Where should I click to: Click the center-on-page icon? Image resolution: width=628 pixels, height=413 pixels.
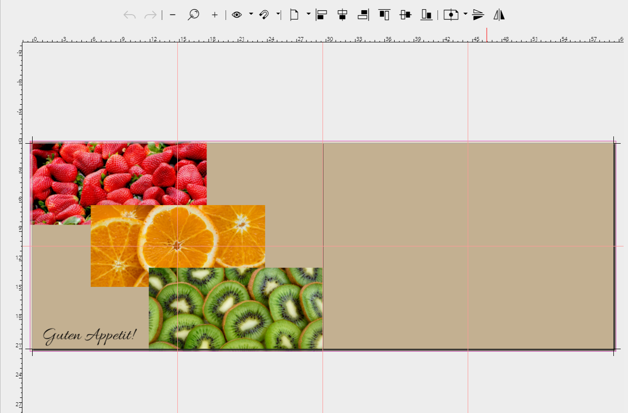[451, 15]
